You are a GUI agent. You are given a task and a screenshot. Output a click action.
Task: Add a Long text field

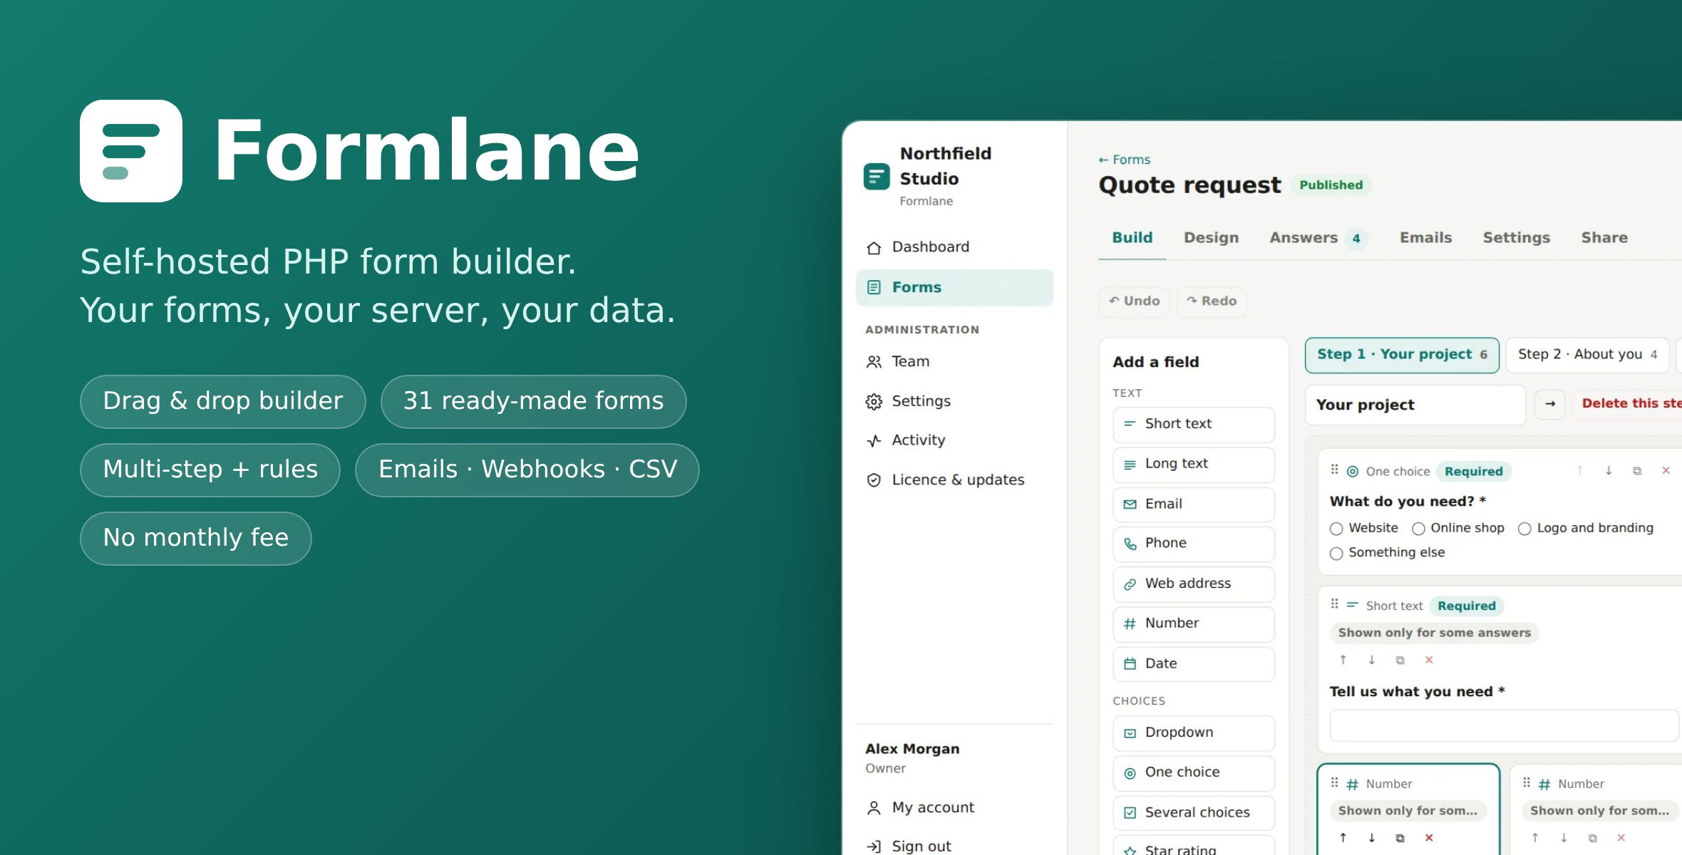tap(1193, 465)
